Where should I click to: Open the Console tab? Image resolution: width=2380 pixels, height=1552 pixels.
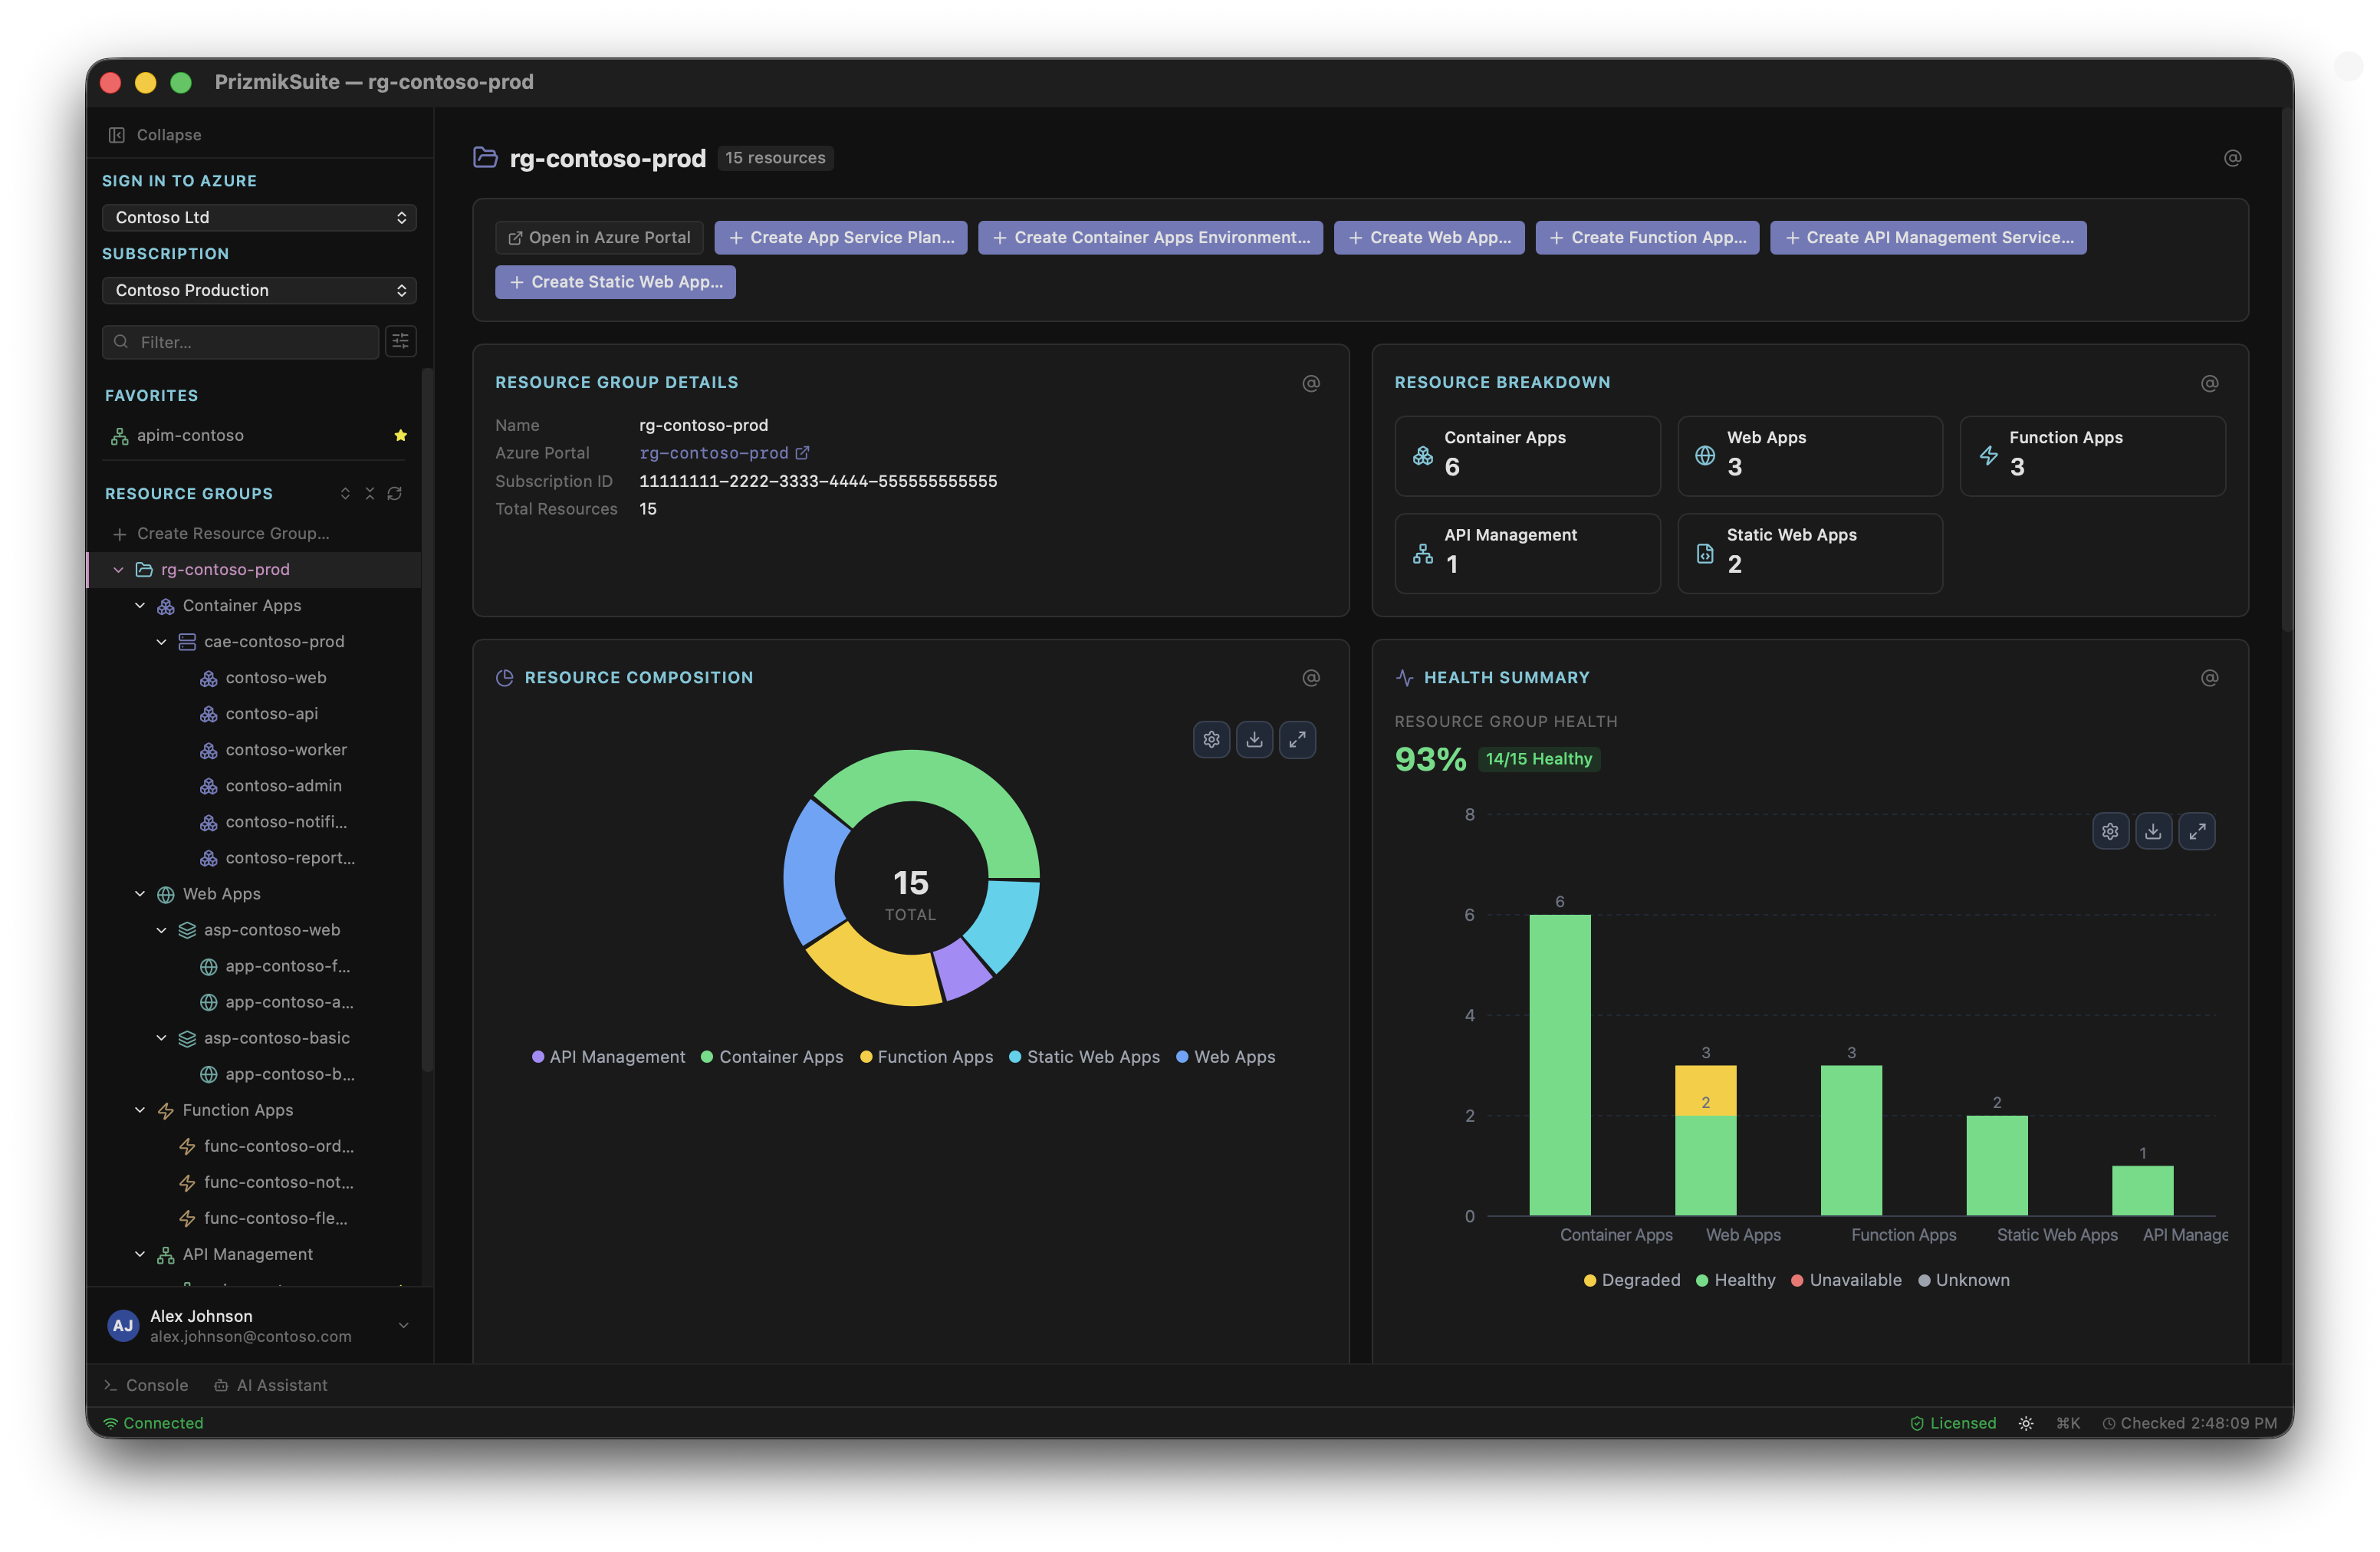pyautogui.click(x=146, y=1385)
